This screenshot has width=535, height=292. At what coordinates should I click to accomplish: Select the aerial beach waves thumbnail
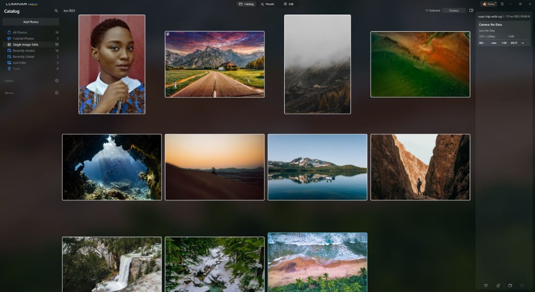pyautogui.click(x=317, y=262)
